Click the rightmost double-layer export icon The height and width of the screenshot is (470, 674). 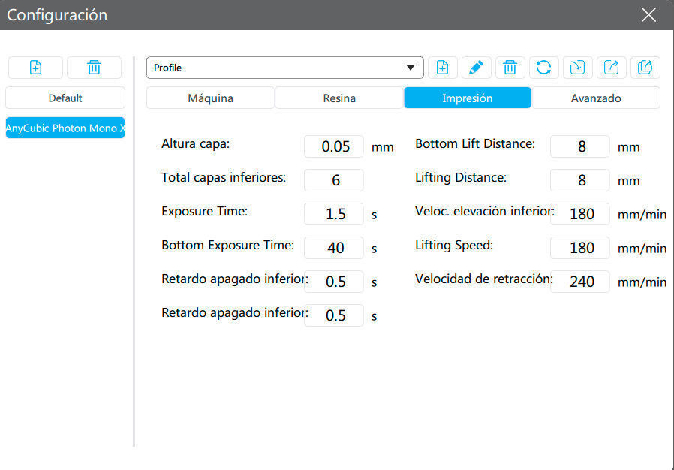tap(645, 68)
